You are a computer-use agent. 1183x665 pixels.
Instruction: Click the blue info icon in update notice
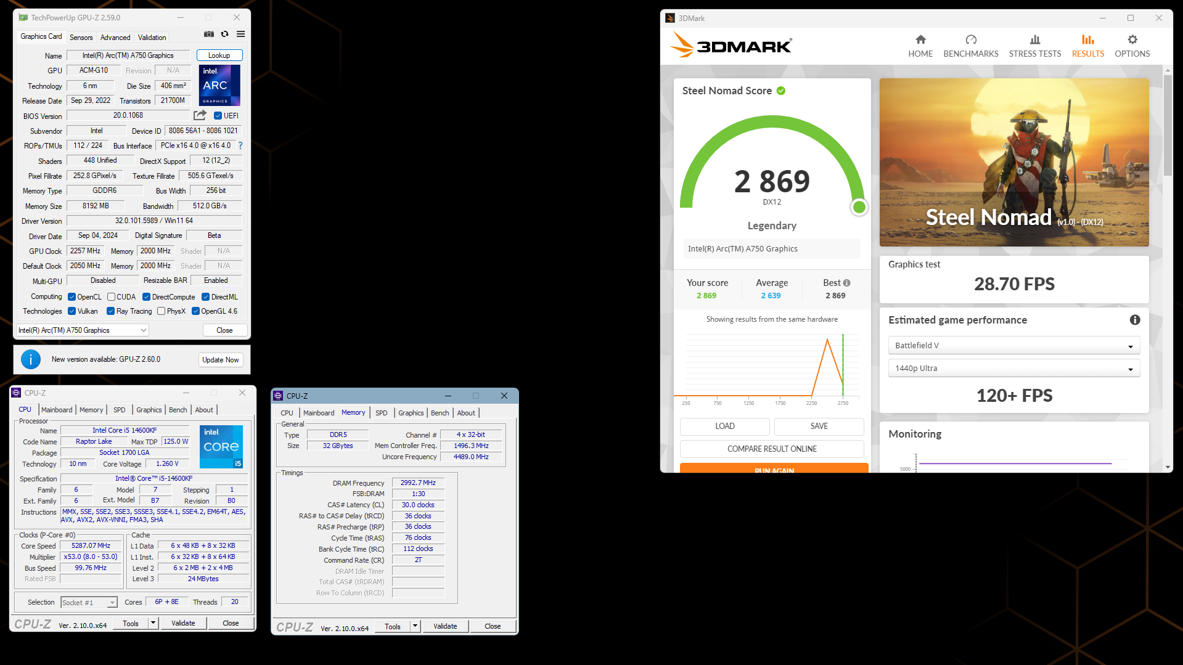31,359
